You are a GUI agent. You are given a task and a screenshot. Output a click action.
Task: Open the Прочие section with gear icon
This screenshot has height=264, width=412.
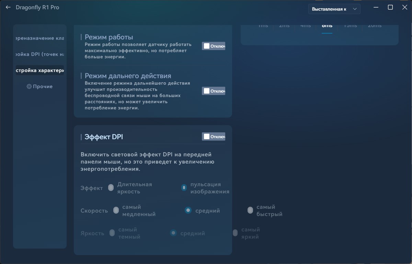click(40, 86)
